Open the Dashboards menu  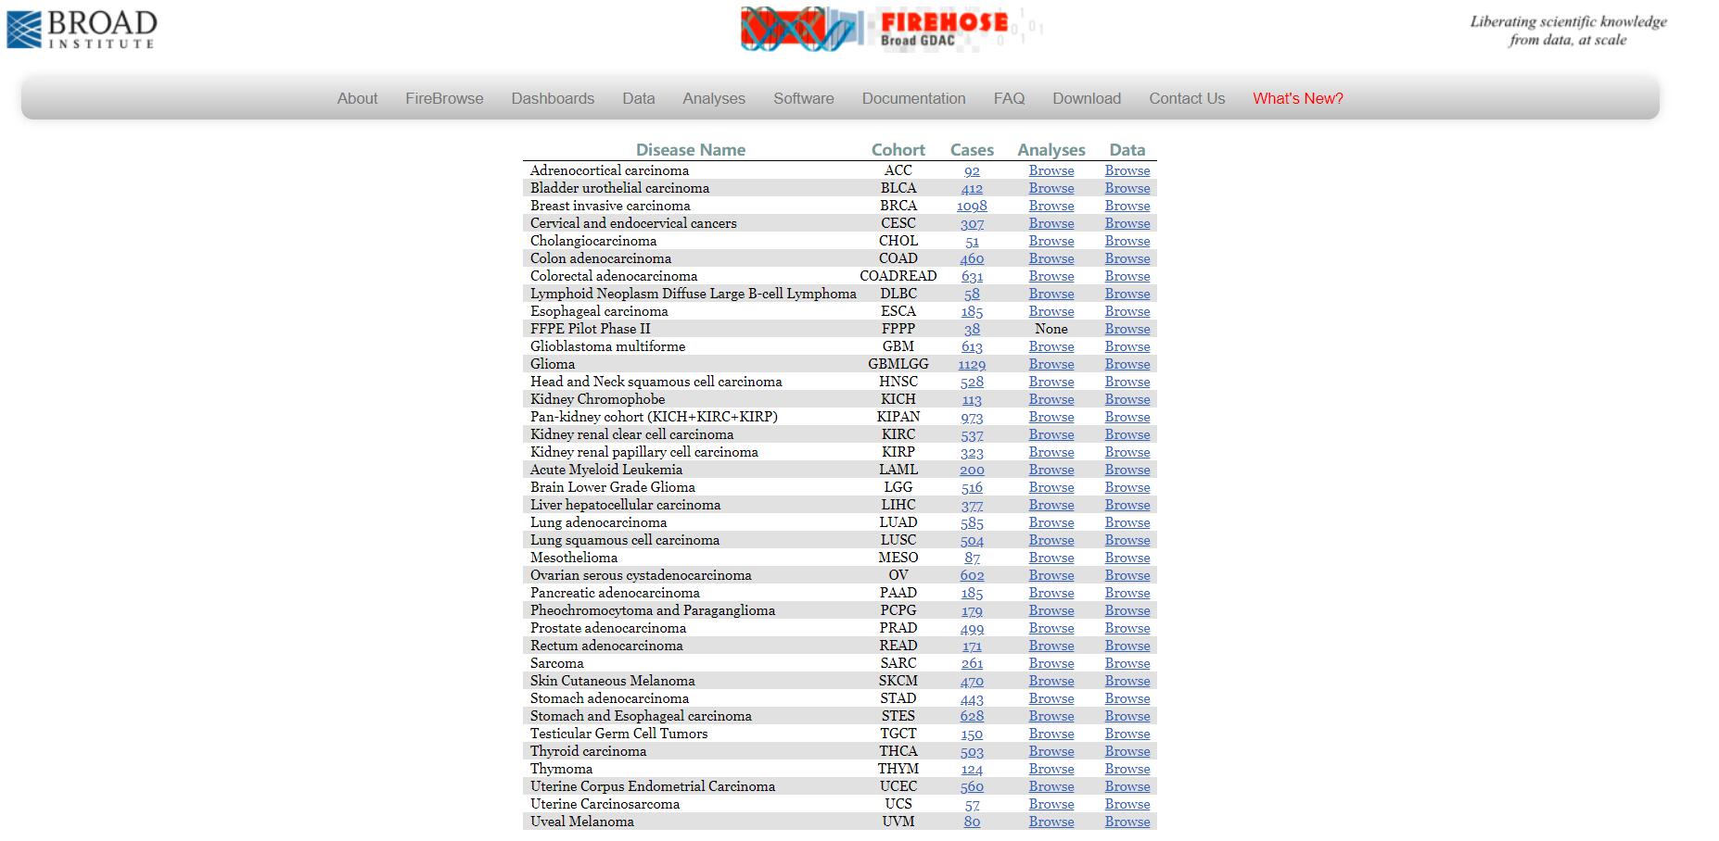553,98
